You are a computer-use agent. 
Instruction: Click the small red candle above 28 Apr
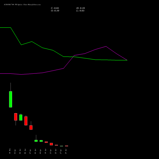click(x=66, y=146)
